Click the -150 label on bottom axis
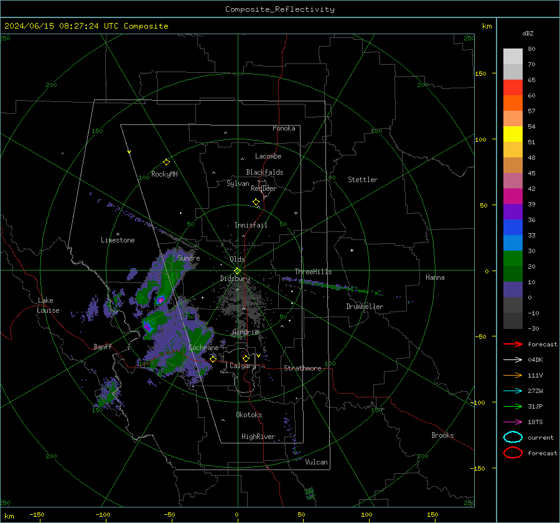Screen dimensions: 560x523 [37, 514]
